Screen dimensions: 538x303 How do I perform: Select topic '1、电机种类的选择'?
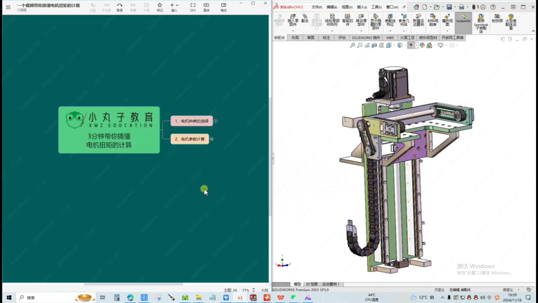(192, 121)
